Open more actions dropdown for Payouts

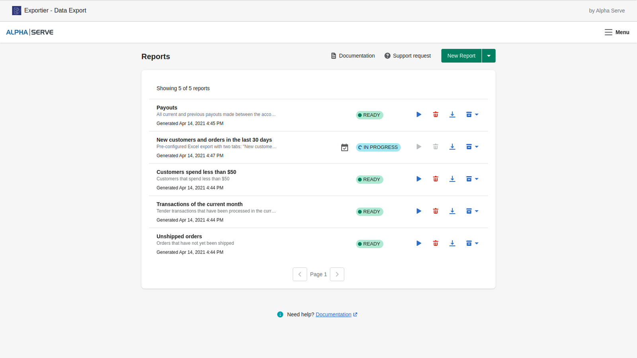(x=472, y=115)
